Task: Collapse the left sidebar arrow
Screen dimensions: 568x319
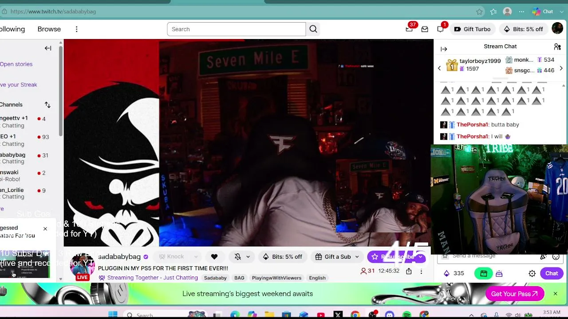Action: 48,48
